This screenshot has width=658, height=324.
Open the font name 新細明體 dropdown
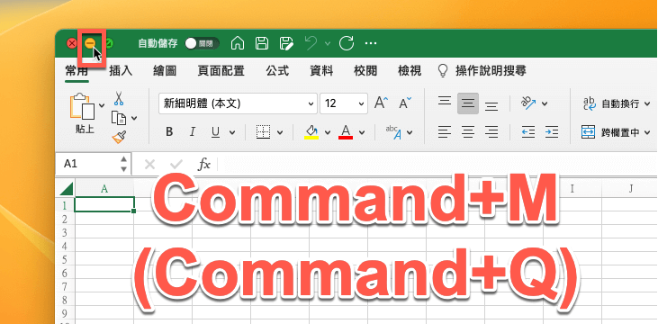(x=311, y=103)
